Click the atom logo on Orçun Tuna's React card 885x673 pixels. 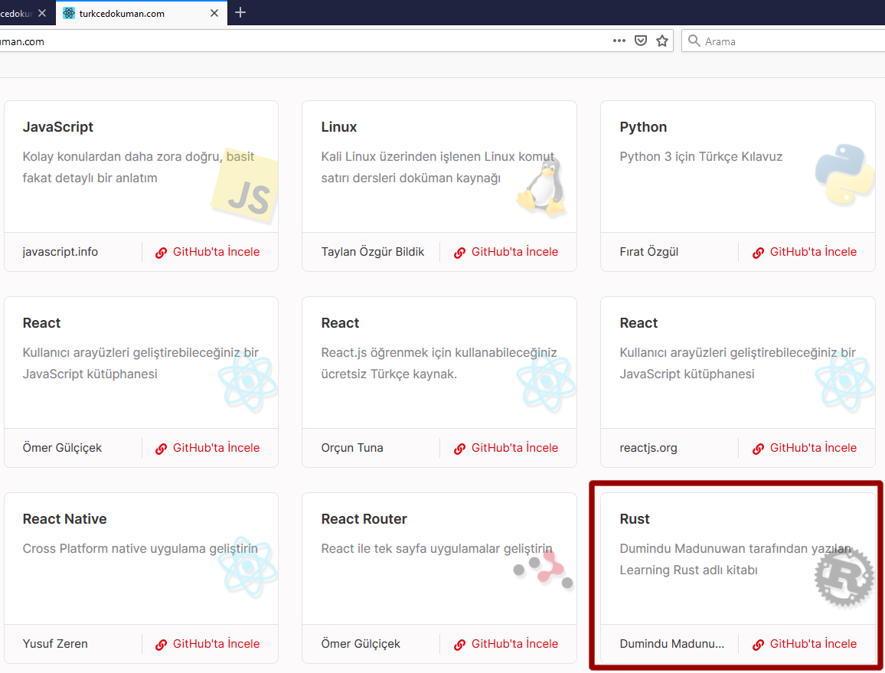547,382
